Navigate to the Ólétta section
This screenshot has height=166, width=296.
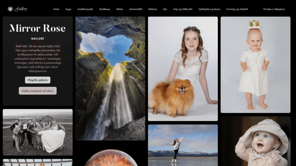click(x=120, y=9)
